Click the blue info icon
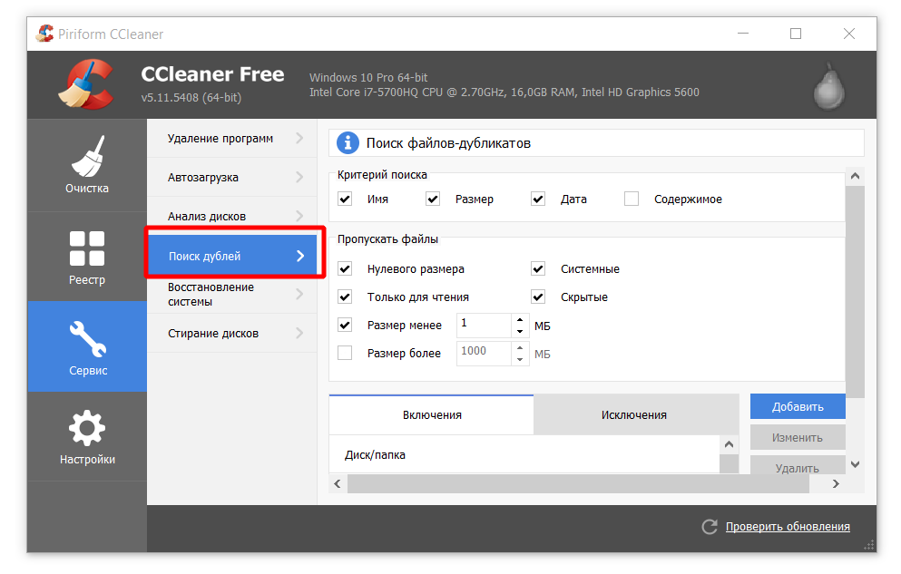This screenshot has width=901, height=574. coord(348,143)
